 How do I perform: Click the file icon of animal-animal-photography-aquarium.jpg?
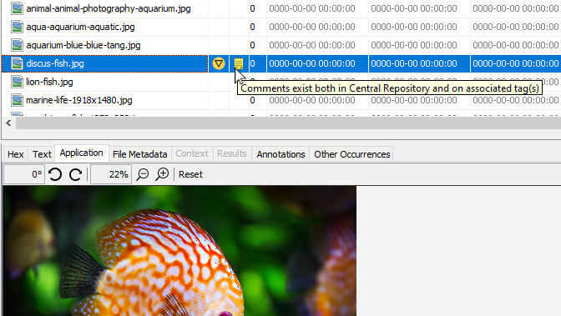[x=17, y=8]
